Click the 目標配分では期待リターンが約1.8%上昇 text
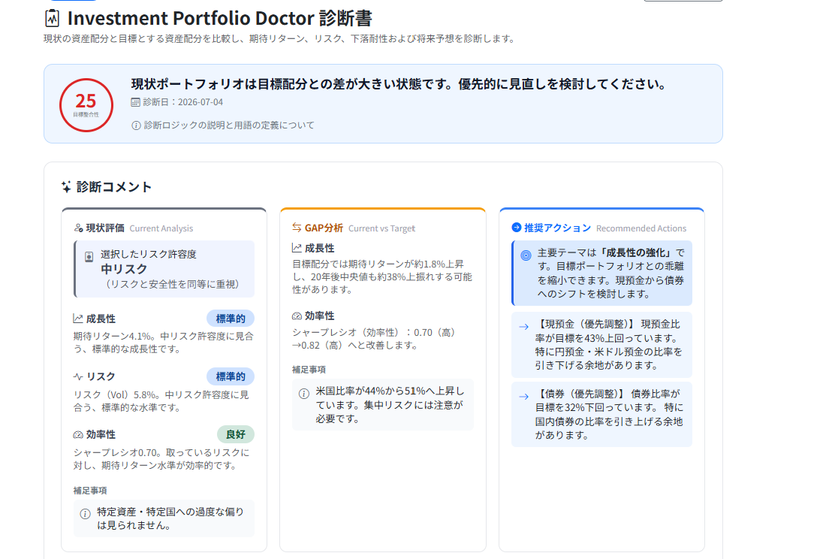This screenshot has width=823, height=559. [382, 276]
